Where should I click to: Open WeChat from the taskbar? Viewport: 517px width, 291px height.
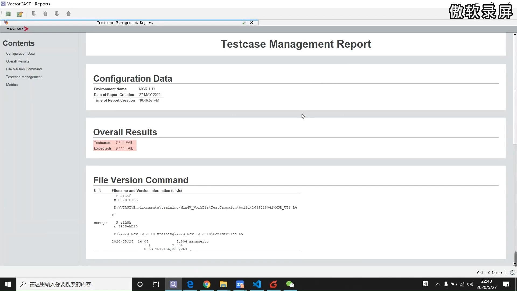click(290, 284)
